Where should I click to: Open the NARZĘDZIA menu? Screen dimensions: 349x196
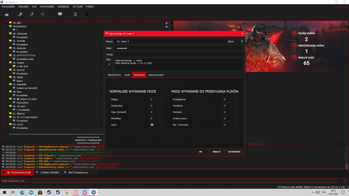[63, 7]
